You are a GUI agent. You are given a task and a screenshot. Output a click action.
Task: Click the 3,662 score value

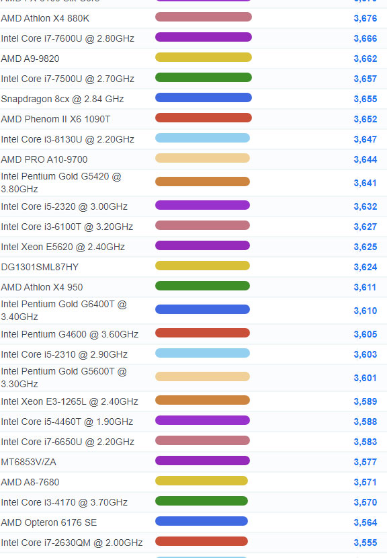coord(365,58)
